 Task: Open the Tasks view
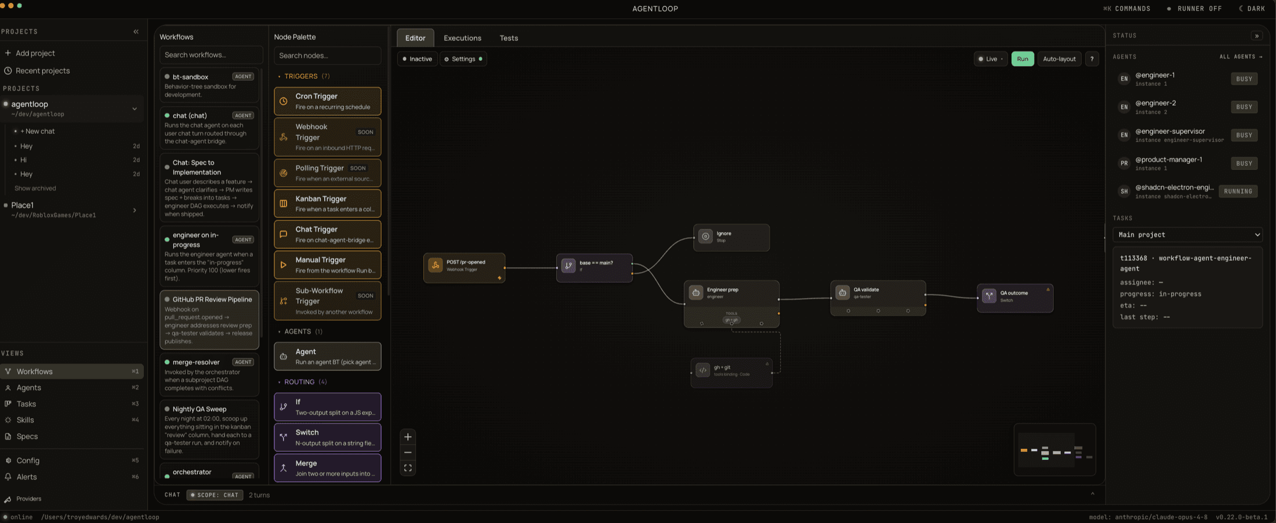[72, 404]
